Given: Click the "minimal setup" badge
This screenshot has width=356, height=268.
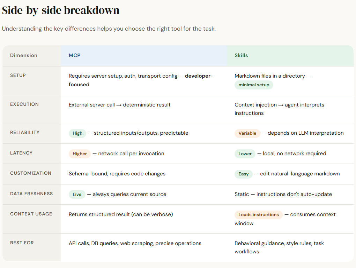Looking at the screenshot, I should [x=254, y=85].
